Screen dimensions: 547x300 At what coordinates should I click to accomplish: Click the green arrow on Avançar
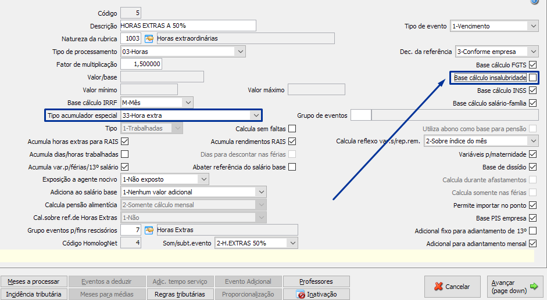point(534,286)
